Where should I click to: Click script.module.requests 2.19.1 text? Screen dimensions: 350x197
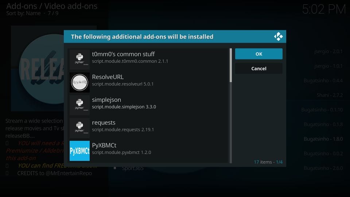coord(123,130)
